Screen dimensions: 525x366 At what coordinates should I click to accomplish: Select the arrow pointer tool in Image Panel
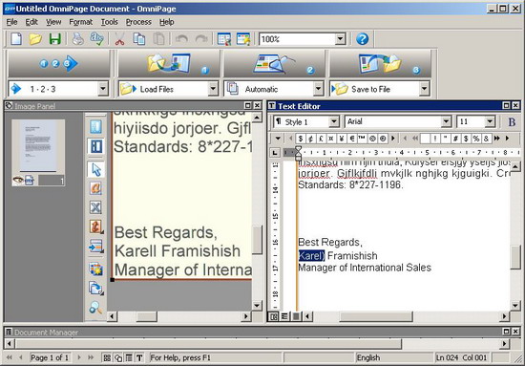coord(95,169)
